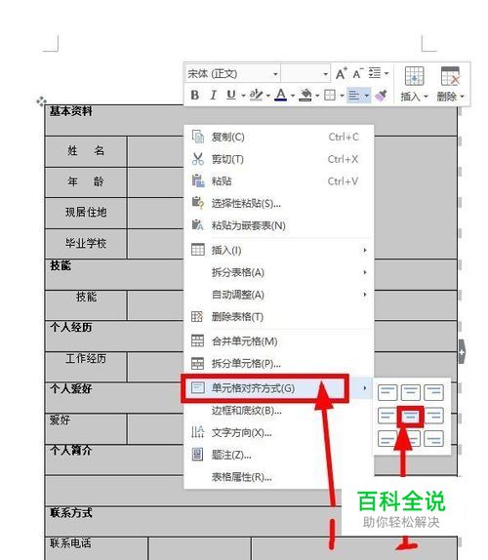
Task: Click the scissors icon beside 剪切(T)
Action: pyautogui.click(x=198, y=159)
